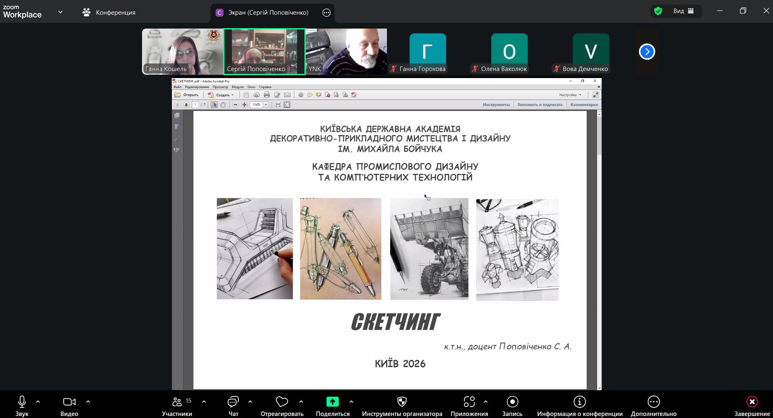Open the Вид view layout button
The height and width of the screenshot is (418, 773).
pyautogui.click(x=683, y=11)
